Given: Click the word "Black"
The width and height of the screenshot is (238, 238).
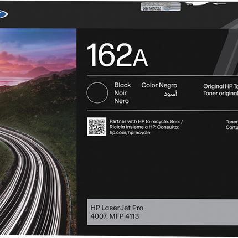Looking at the screenshot, I should pyautogui.click(x=122, y=85).
